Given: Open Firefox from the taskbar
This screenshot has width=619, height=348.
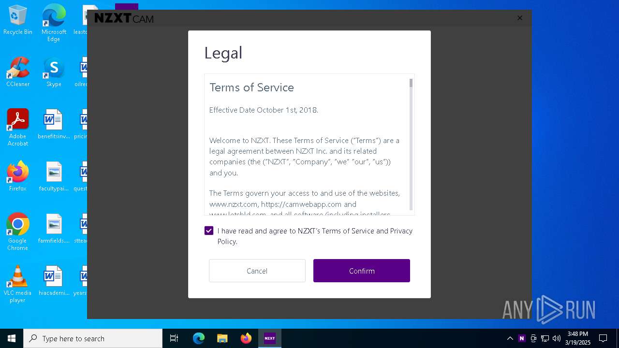Looking at the screenshot, I should click(246, 338).
